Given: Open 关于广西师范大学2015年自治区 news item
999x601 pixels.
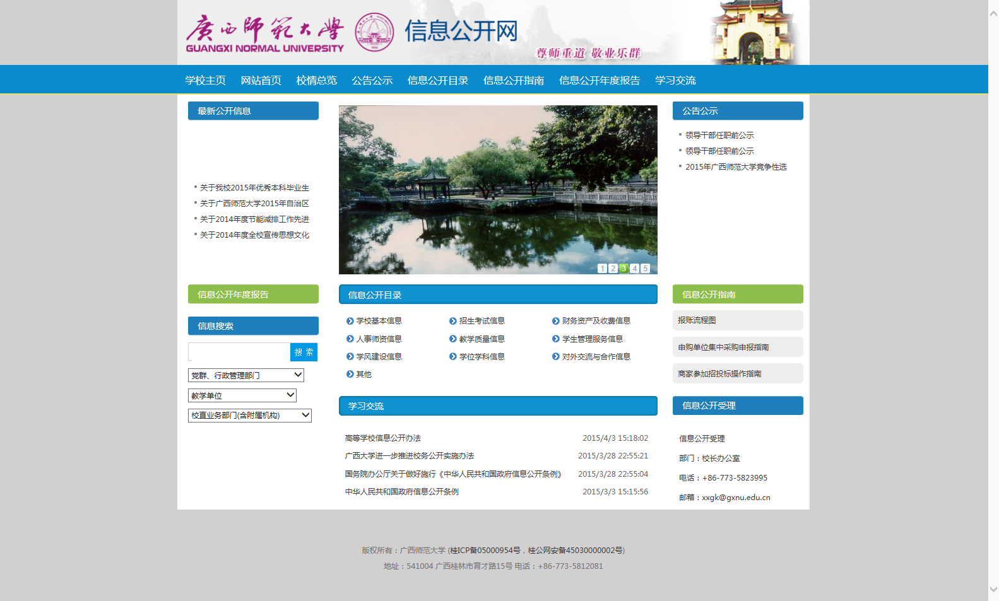Looking at the screenshot, I should [254, 203].
